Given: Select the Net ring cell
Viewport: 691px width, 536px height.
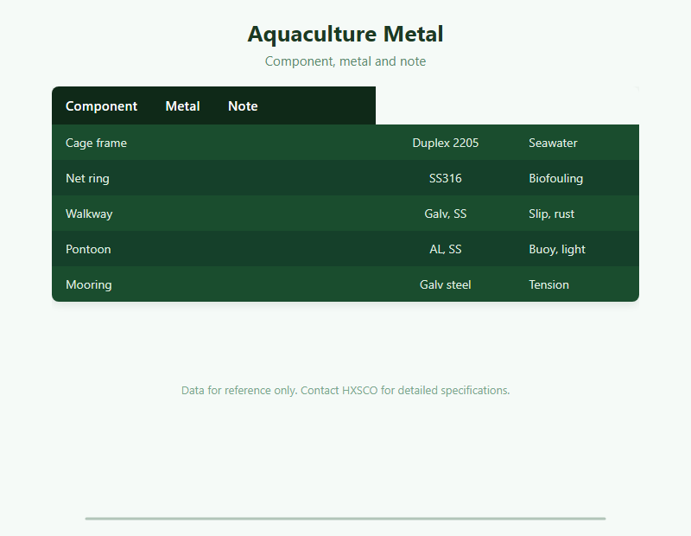Looking at the screenshot, I should point(213,178).
